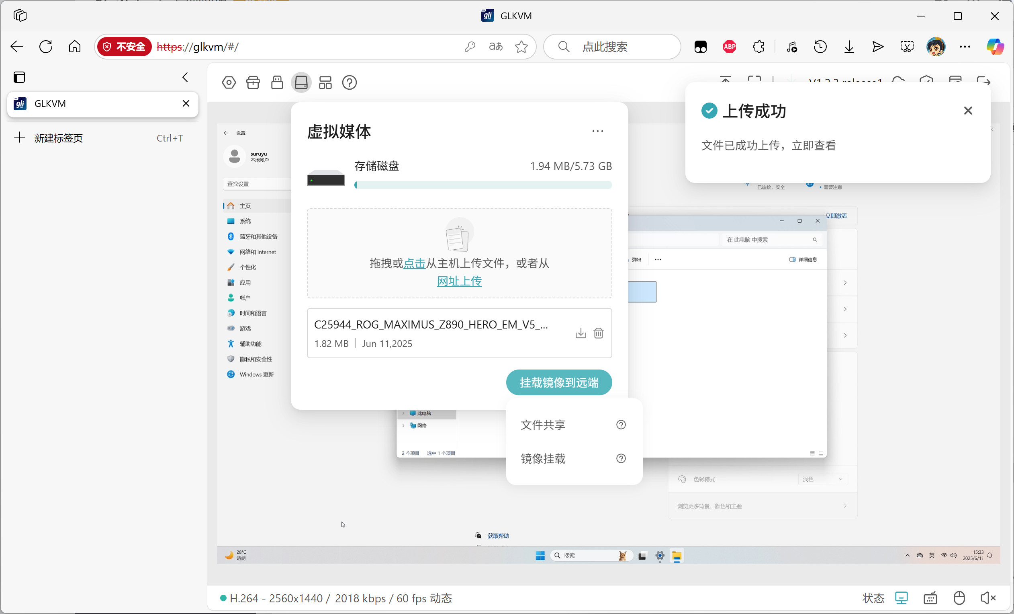Click the storage disk usage progress bar
This screenshot has width=1014, height=614.
pos(483,185)
